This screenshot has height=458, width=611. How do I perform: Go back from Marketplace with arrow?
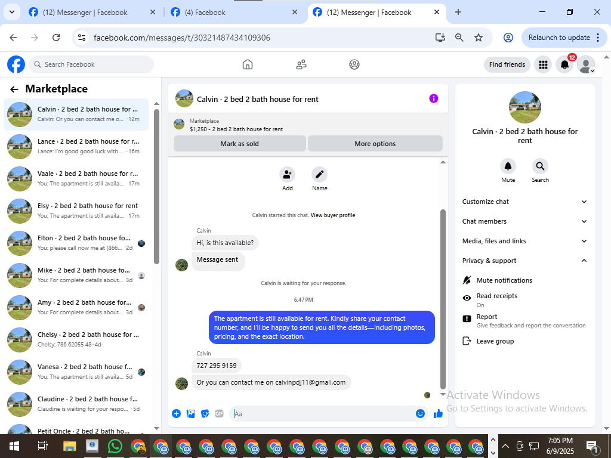click(14, 89)
